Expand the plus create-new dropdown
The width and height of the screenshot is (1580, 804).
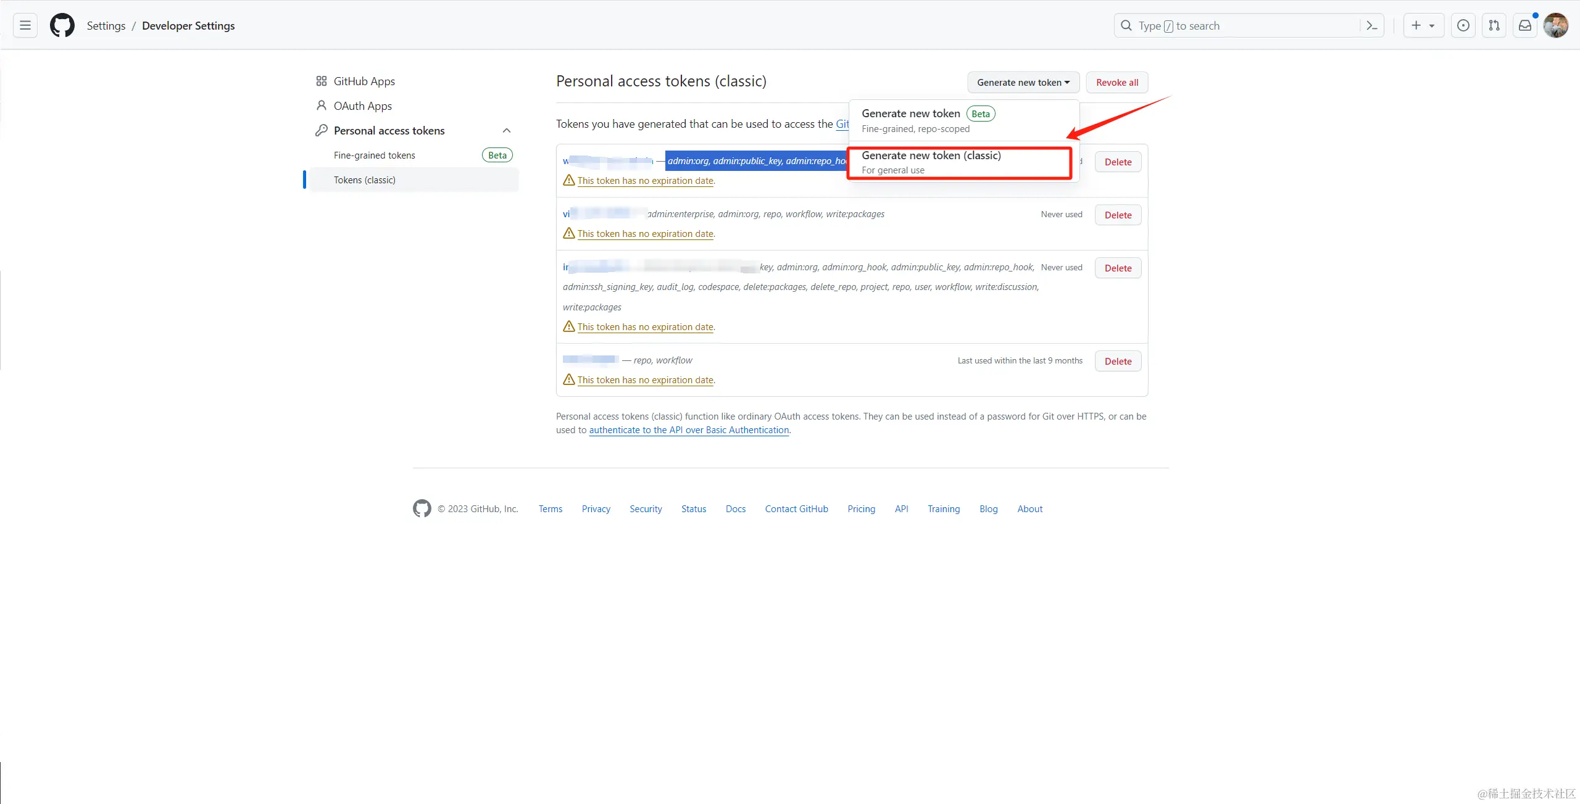pos(1423,25)
